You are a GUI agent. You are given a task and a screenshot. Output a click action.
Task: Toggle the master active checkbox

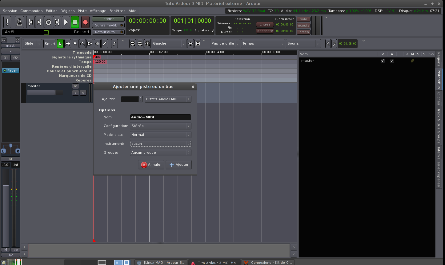pyautogui.click(x=392, y=61)
